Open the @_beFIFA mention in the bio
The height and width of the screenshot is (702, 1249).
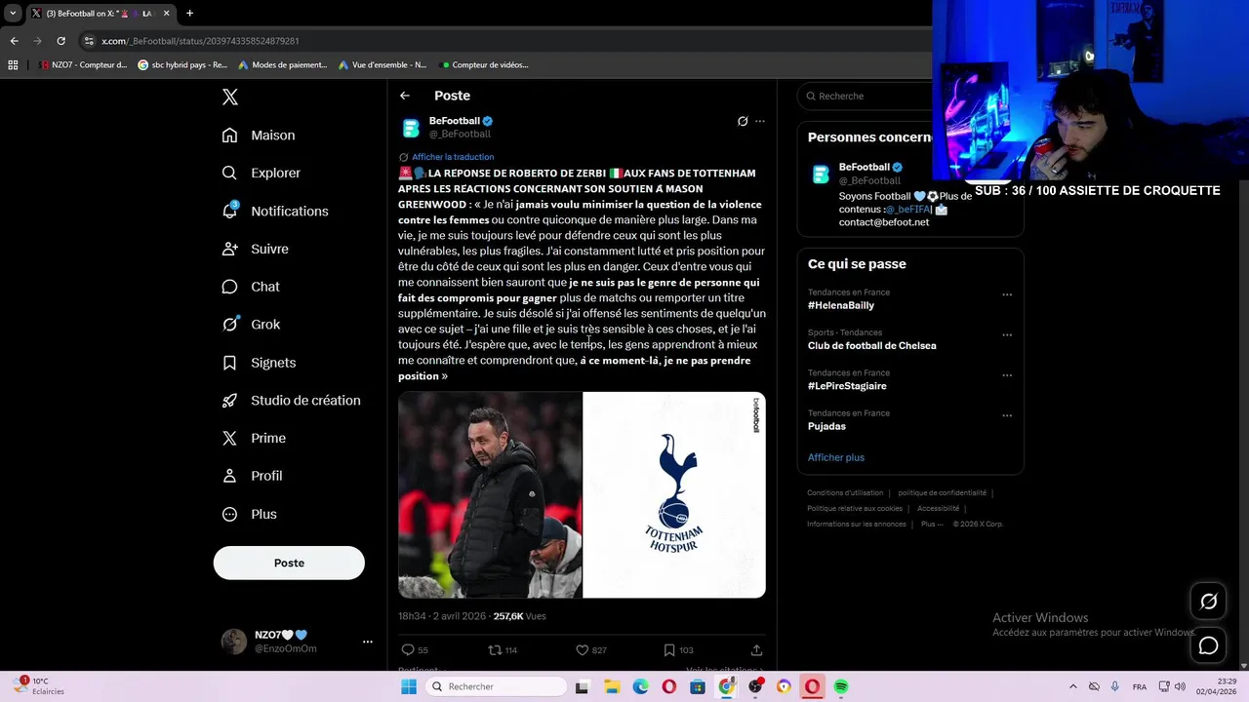pyautogui.click(x=907, y=210)
